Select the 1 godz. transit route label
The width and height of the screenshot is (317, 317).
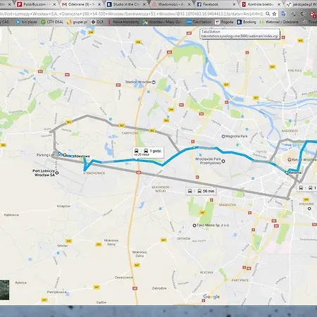coord(148,152)
